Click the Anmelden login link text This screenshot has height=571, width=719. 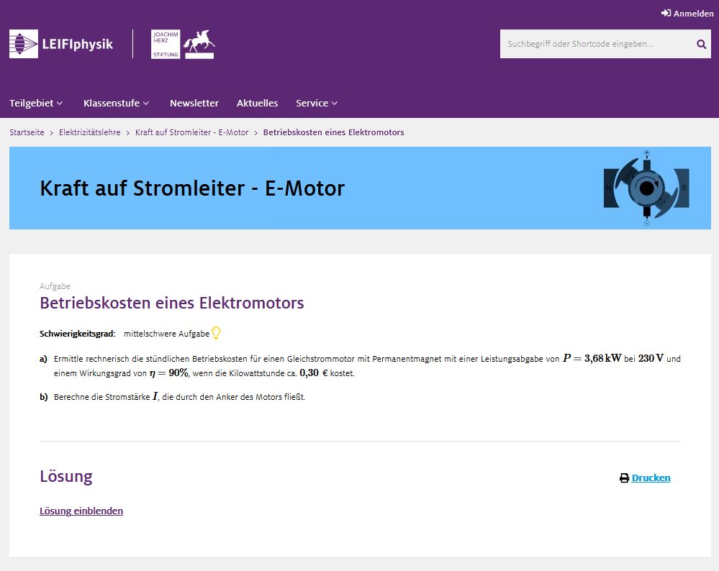point(693,13)
